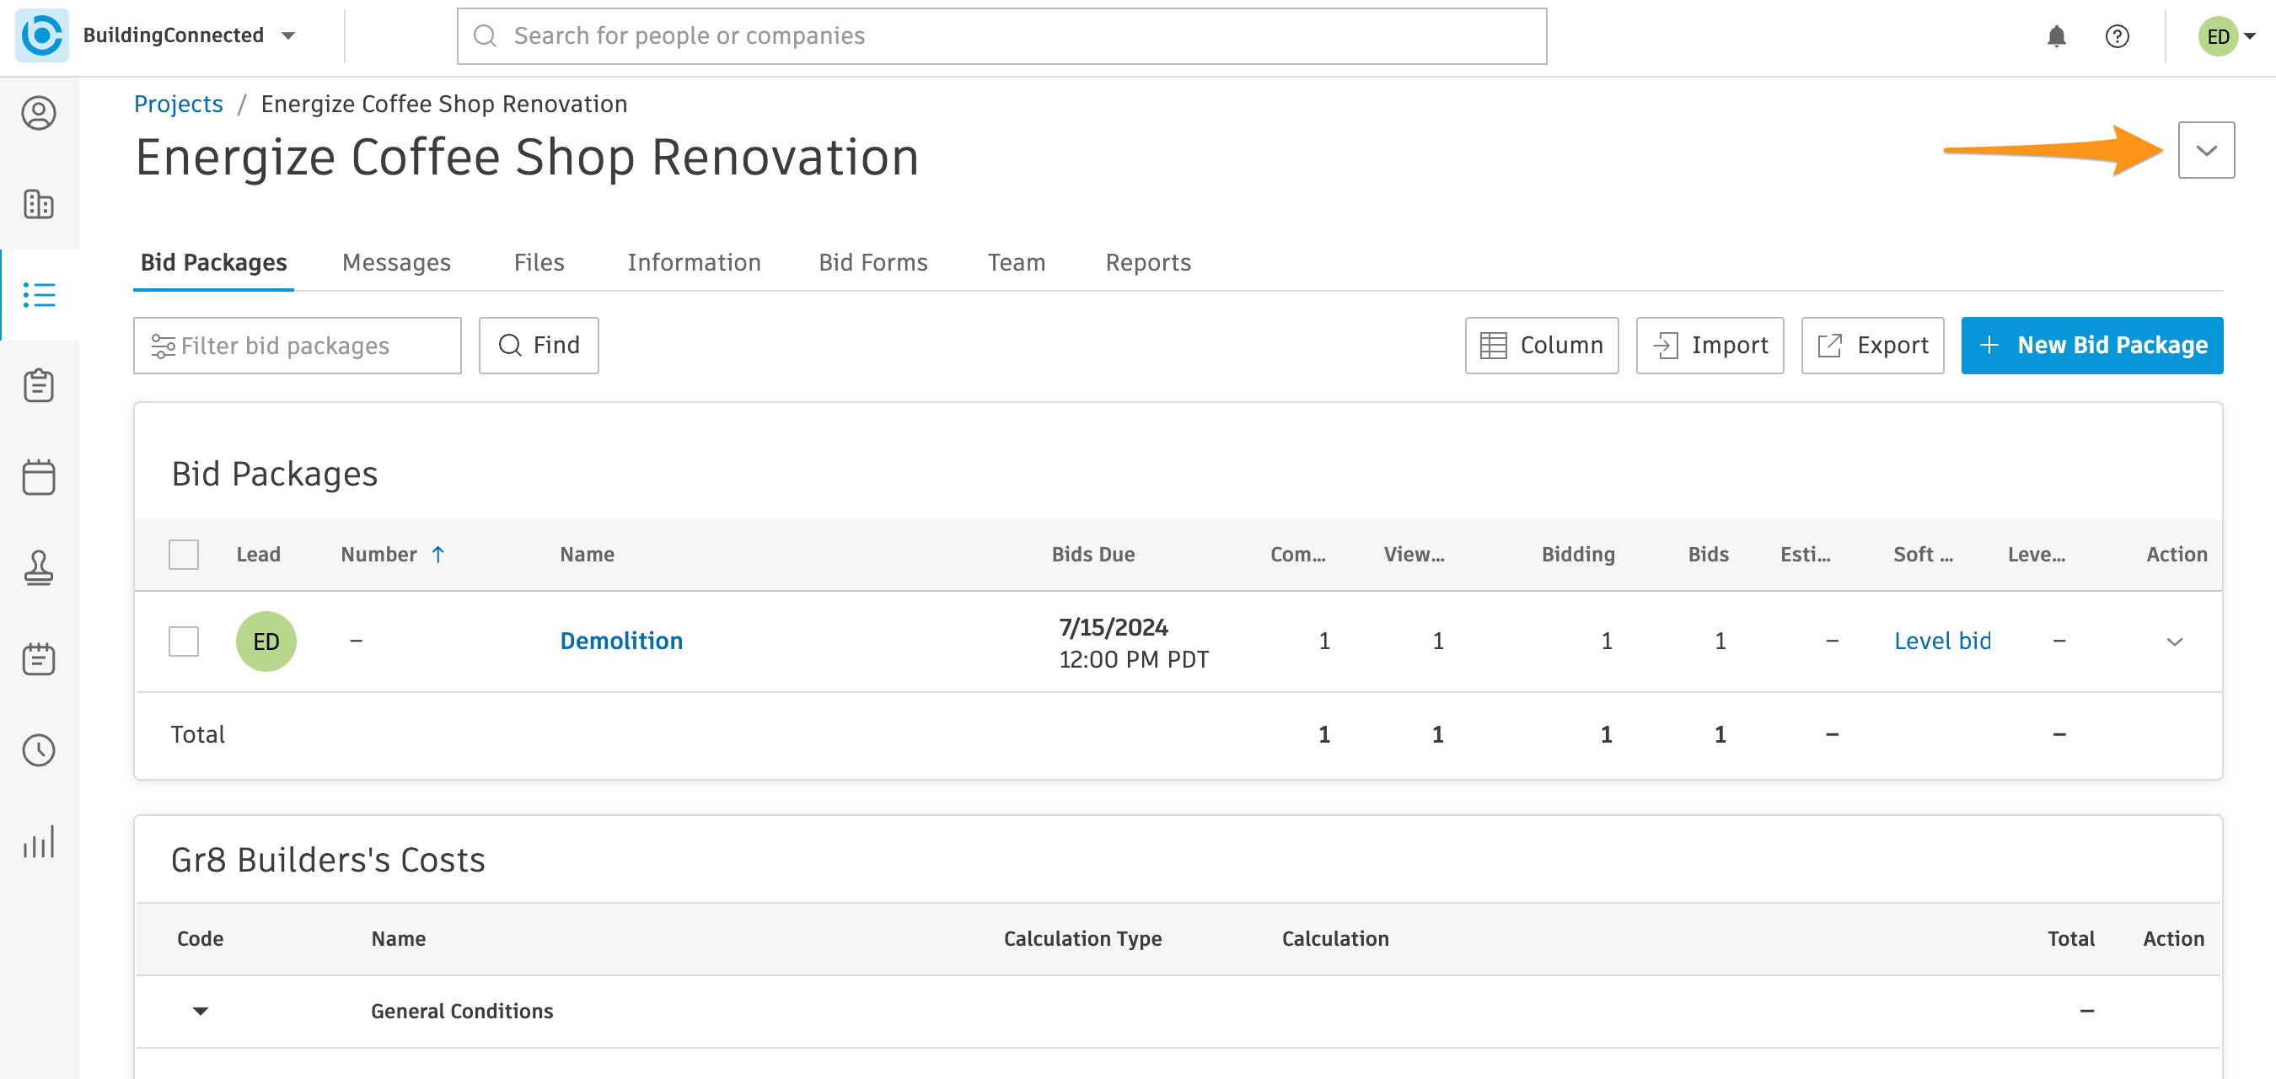
Task: Open the Column settings button
Action: coord(1542,346)
